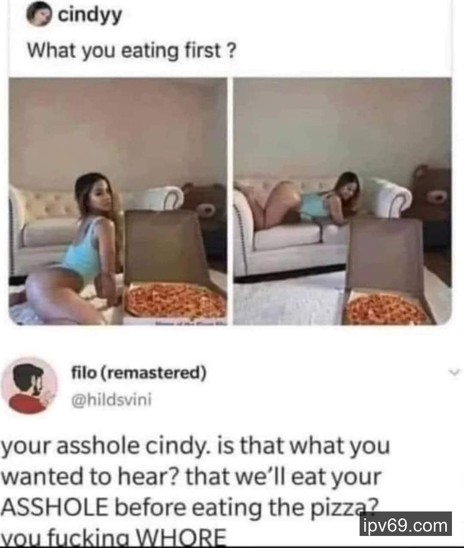Viewport: 464px width, 548px height.
Task: Click the pizza in the left photo
Action: pos(176,300)
